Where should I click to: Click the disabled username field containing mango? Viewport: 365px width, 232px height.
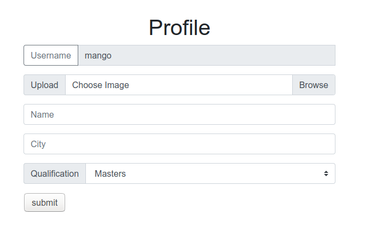[x=207, y=55]
